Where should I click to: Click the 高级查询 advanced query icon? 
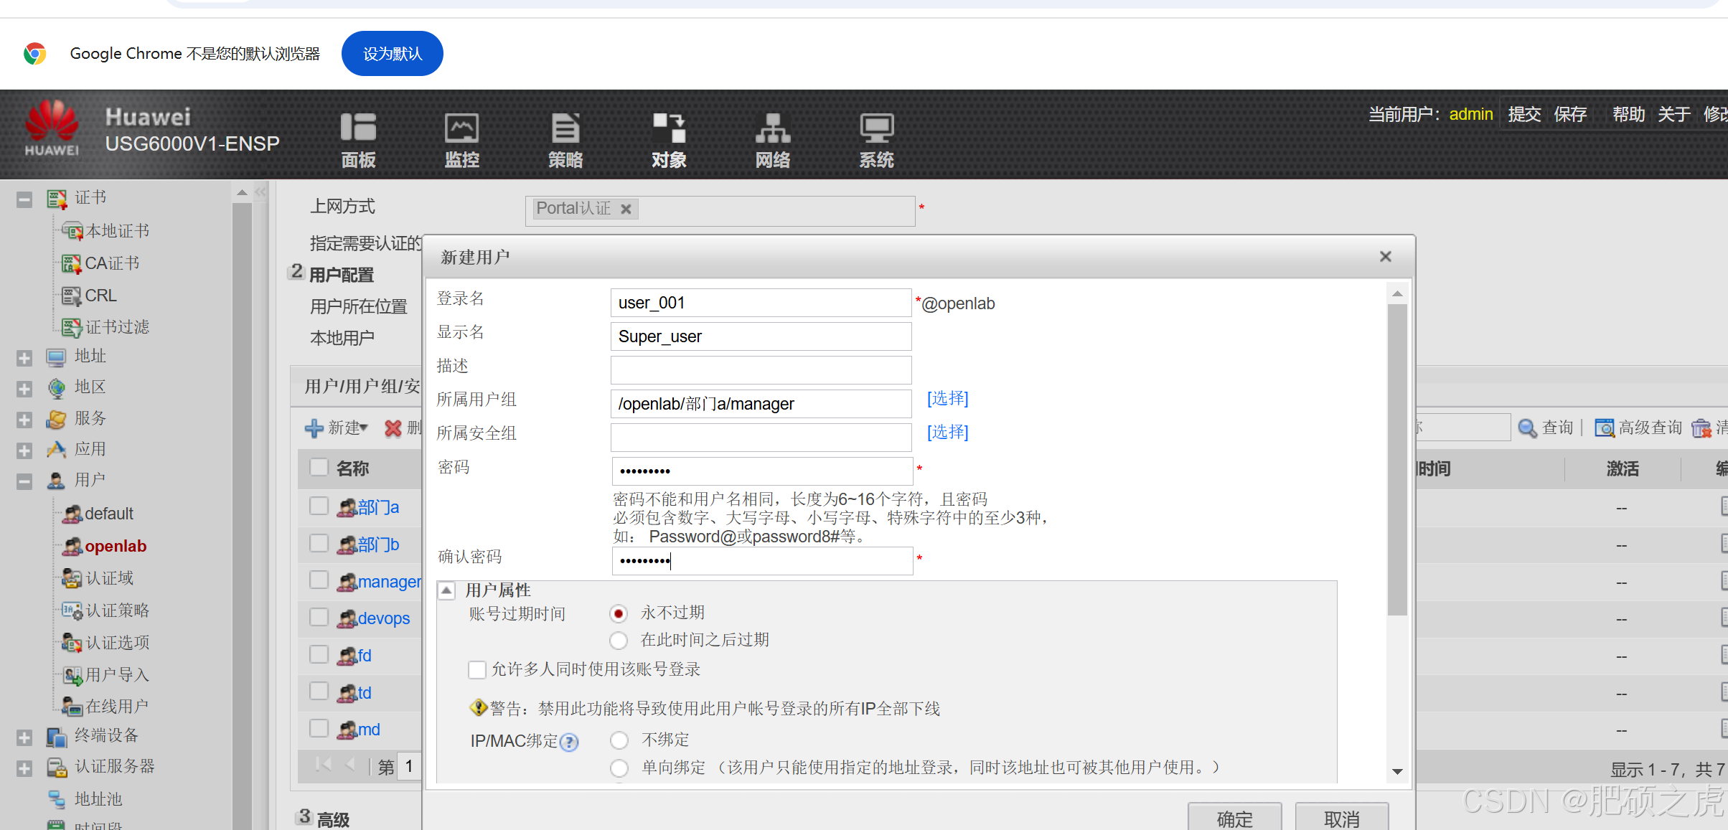[1605, 428]
